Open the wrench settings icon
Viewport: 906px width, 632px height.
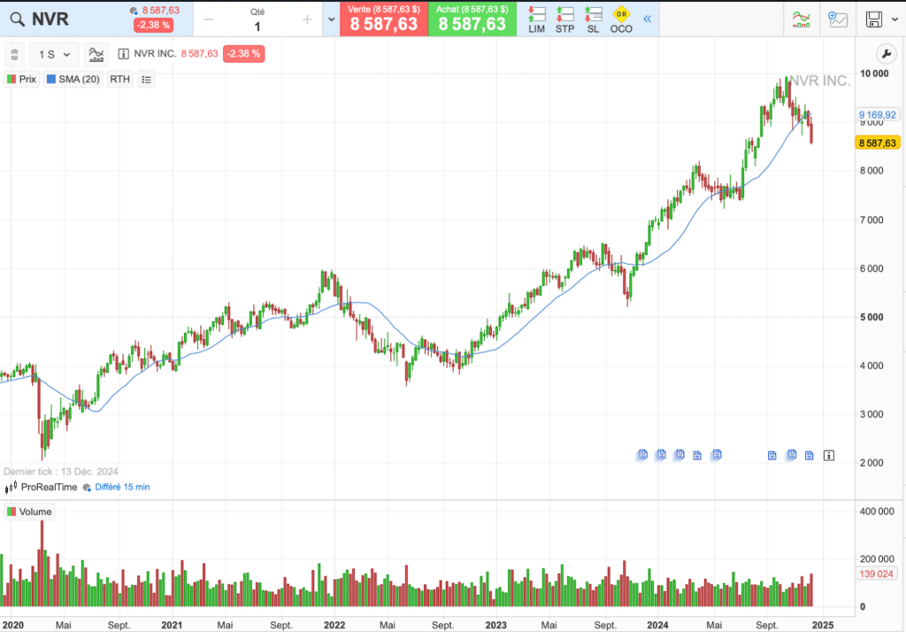click(886, 54)
